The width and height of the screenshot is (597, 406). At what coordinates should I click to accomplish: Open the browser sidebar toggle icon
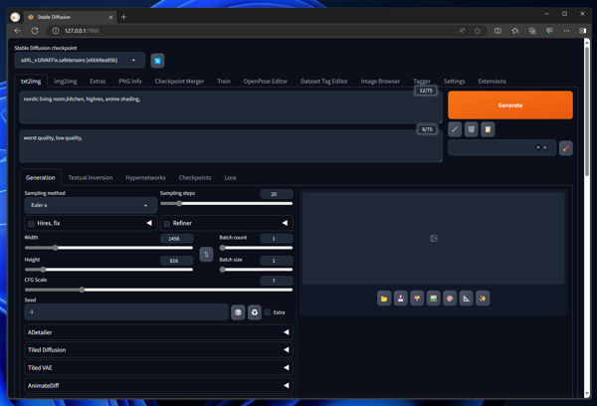[x=582, y=31]
